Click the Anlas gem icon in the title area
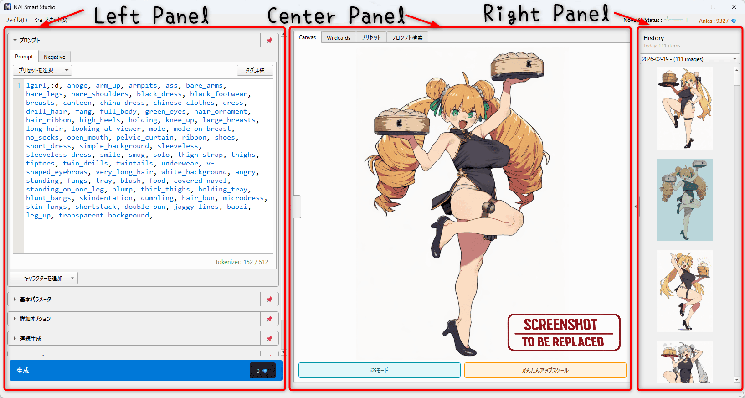 pyautogui.click(x=734, y=21)
